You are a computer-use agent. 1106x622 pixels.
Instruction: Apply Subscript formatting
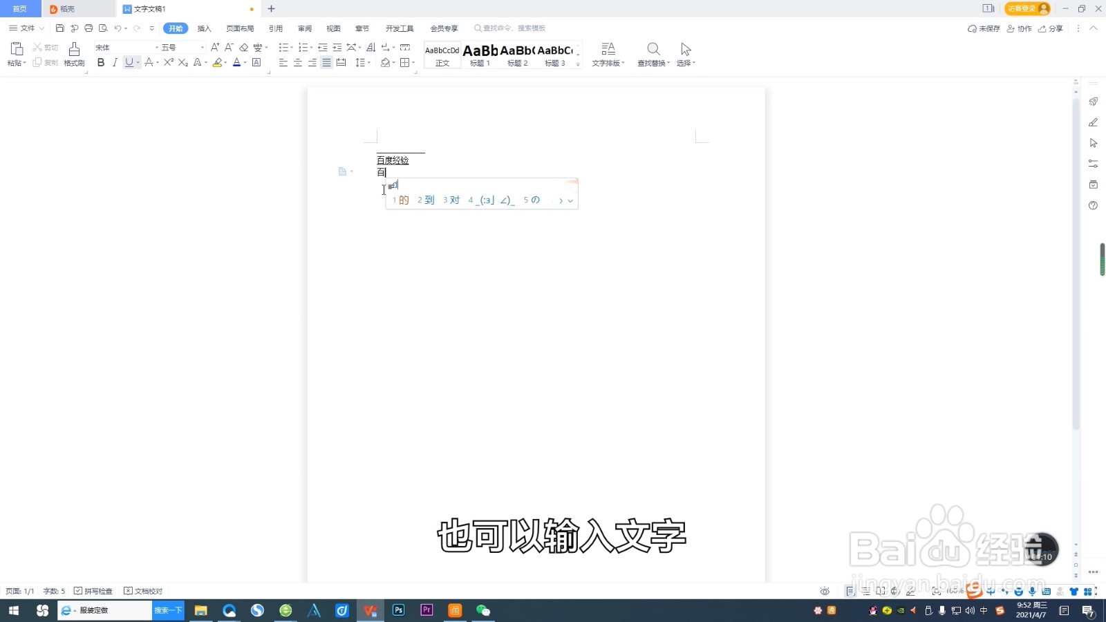coord(182,62)
